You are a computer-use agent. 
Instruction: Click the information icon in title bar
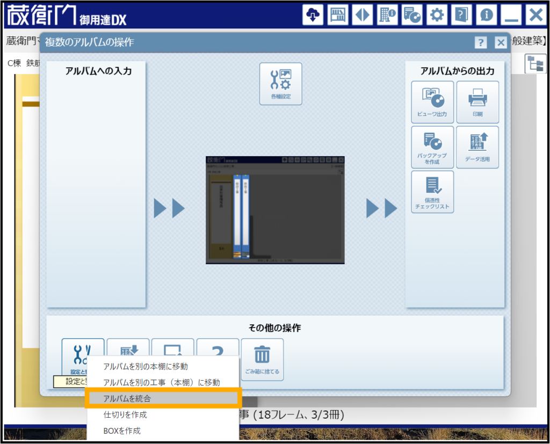(487, 14)
